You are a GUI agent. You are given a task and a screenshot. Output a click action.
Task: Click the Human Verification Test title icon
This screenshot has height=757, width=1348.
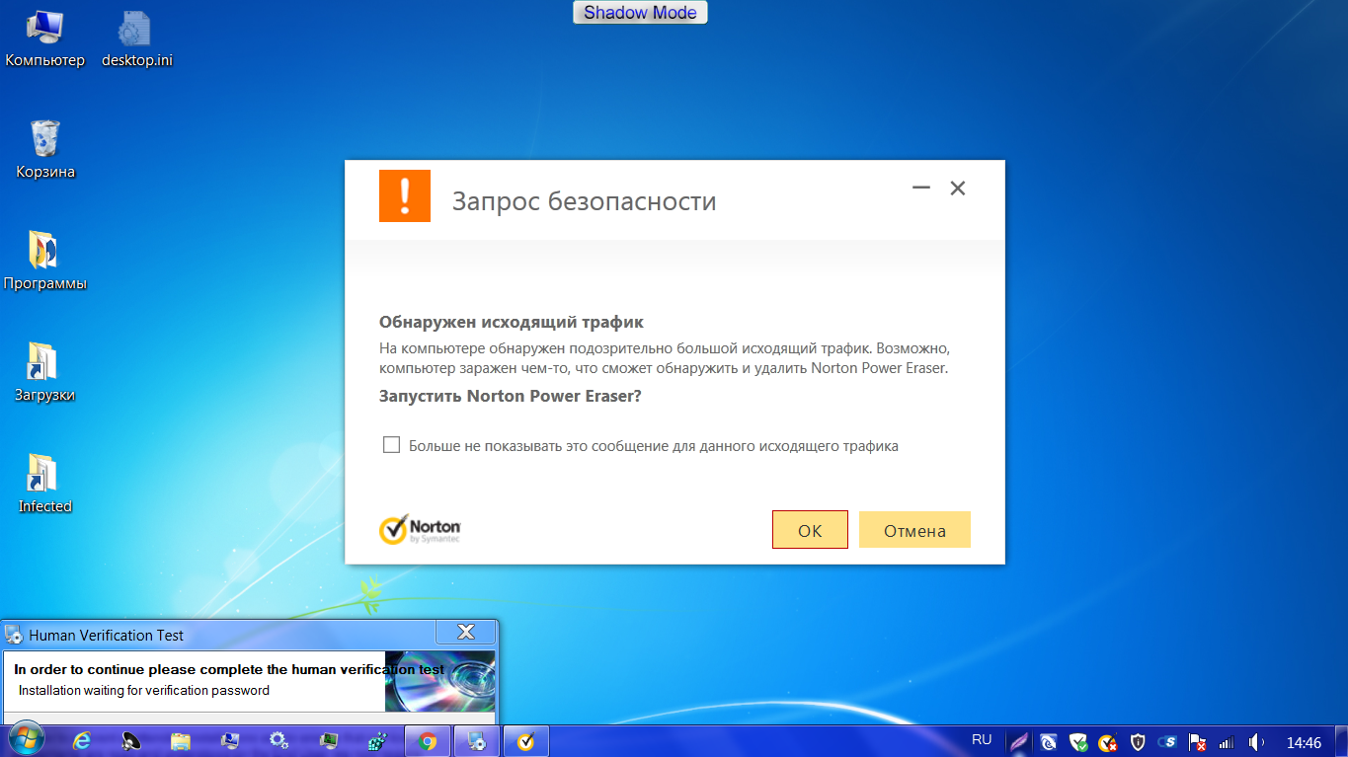tap(15, 635)
